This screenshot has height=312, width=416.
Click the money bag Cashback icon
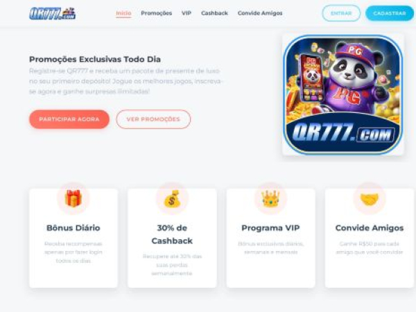172,198
